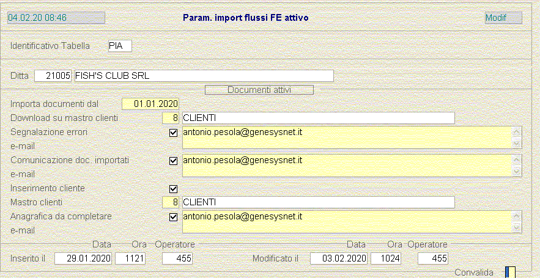The image size is (540, 278).
Task: Focus the Mastro clienti code field
Action: click(x=171, y=202)
